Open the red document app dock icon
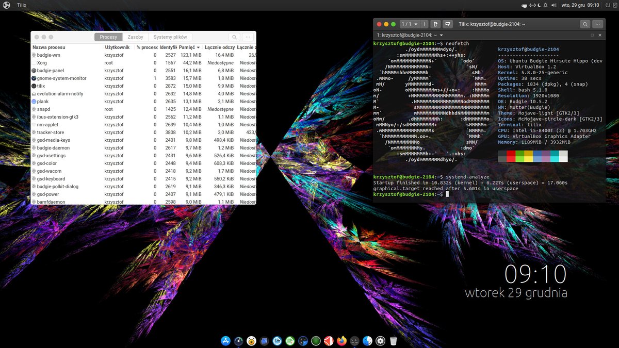The image size is (619, 348). (329, 341)
